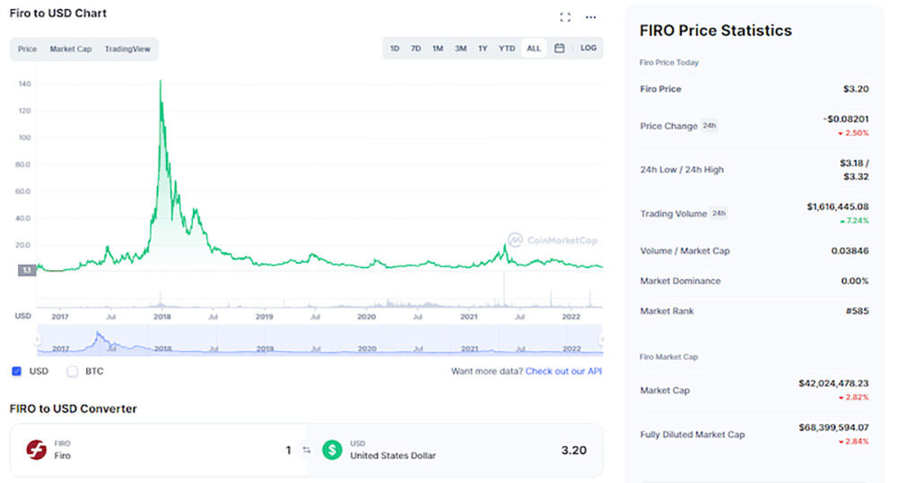Toggle the USD checkbox
Screen dimensions: 897x483
pos(16,372)
